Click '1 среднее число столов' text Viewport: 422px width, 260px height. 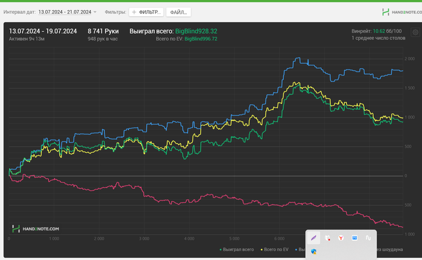click(x=379, y=38)
